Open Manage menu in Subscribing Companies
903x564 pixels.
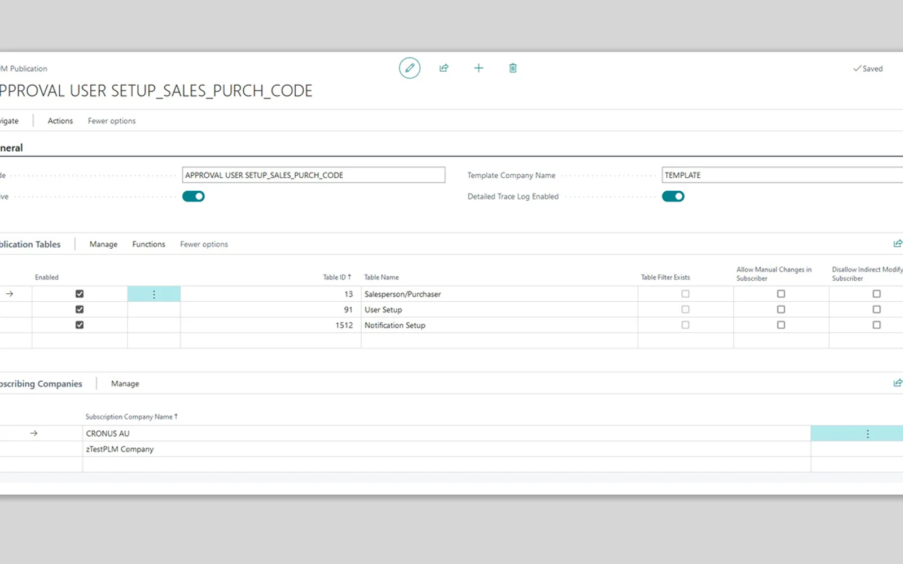[x=125, y=384]
